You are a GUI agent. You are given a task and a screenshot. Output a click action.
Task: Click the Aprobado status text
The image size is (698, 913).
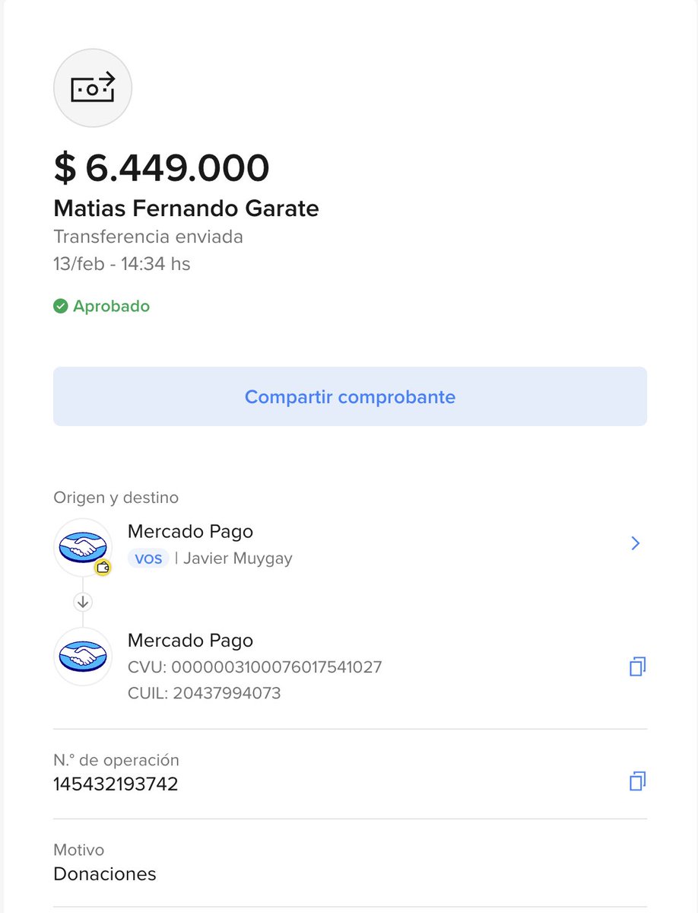pos(111,307)
